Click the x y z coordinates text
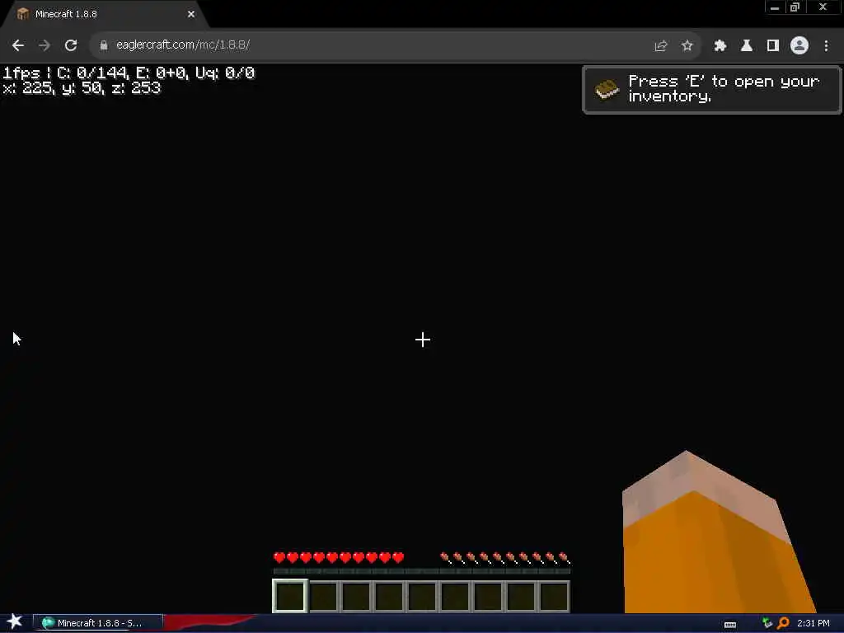 pos(82,88)
